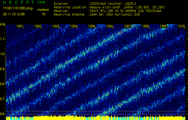Click the 1206 time marker
Viewport: 188px width, 120px height.
tap(109, 26)
